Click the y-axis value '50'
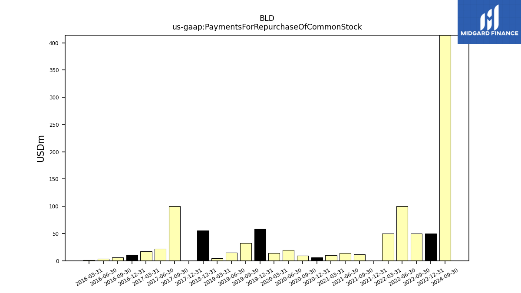521x293 pixels. coord(56,234)
